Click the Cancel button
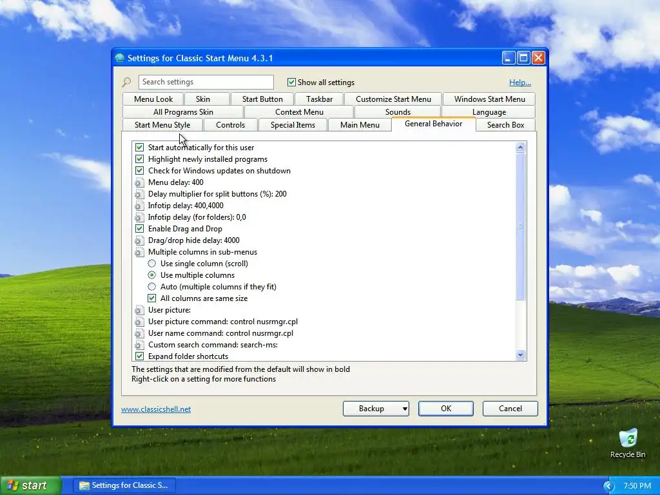 pyautogui.click(x=510, y=408)
